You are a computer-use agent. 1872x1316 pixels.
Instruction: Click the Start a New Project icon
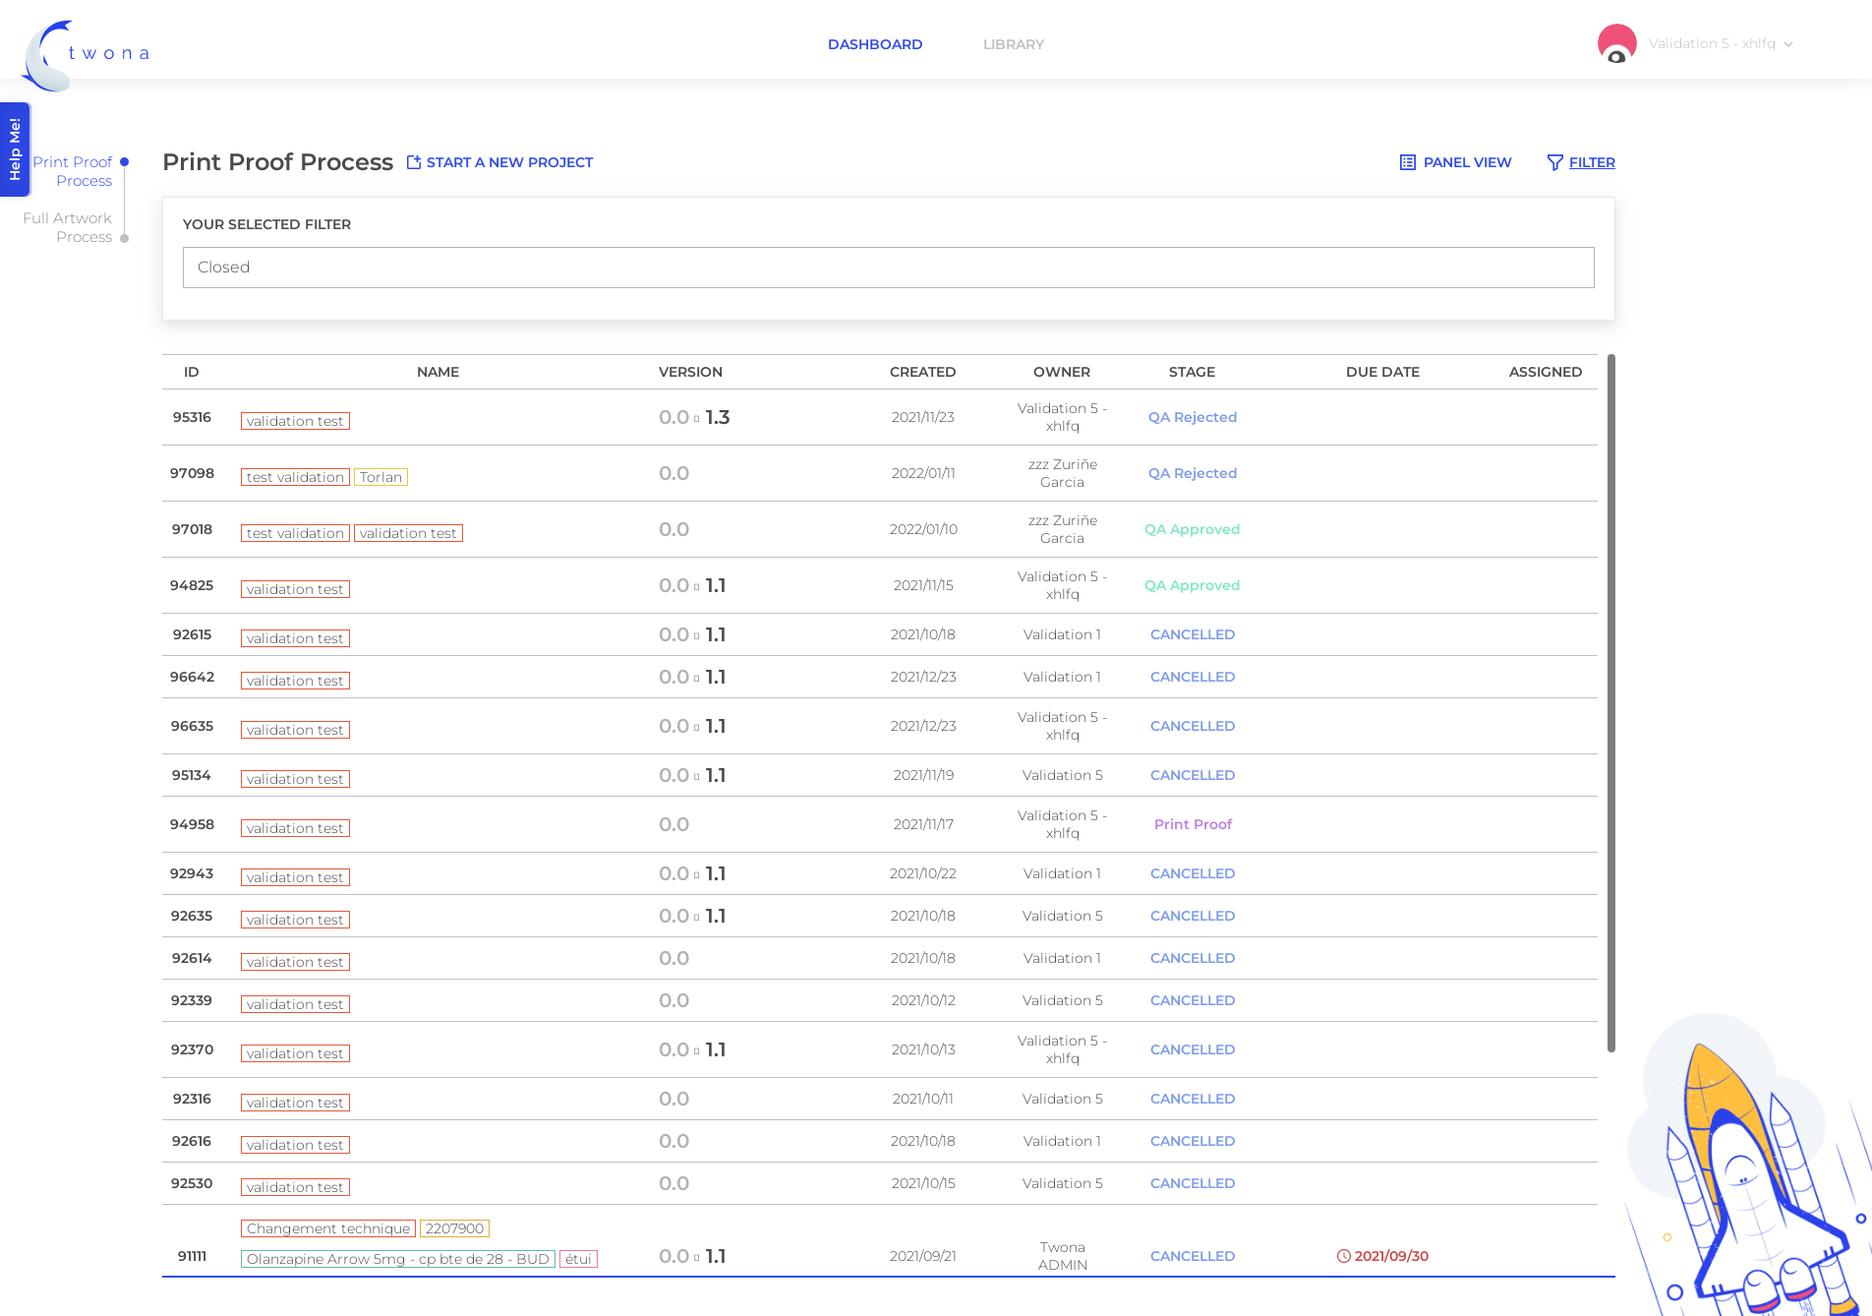click(414, 162)
